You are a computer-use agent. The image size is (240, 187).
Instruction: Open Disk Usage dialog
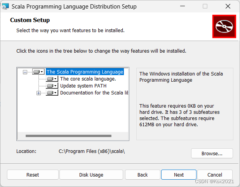click(91, 175)
